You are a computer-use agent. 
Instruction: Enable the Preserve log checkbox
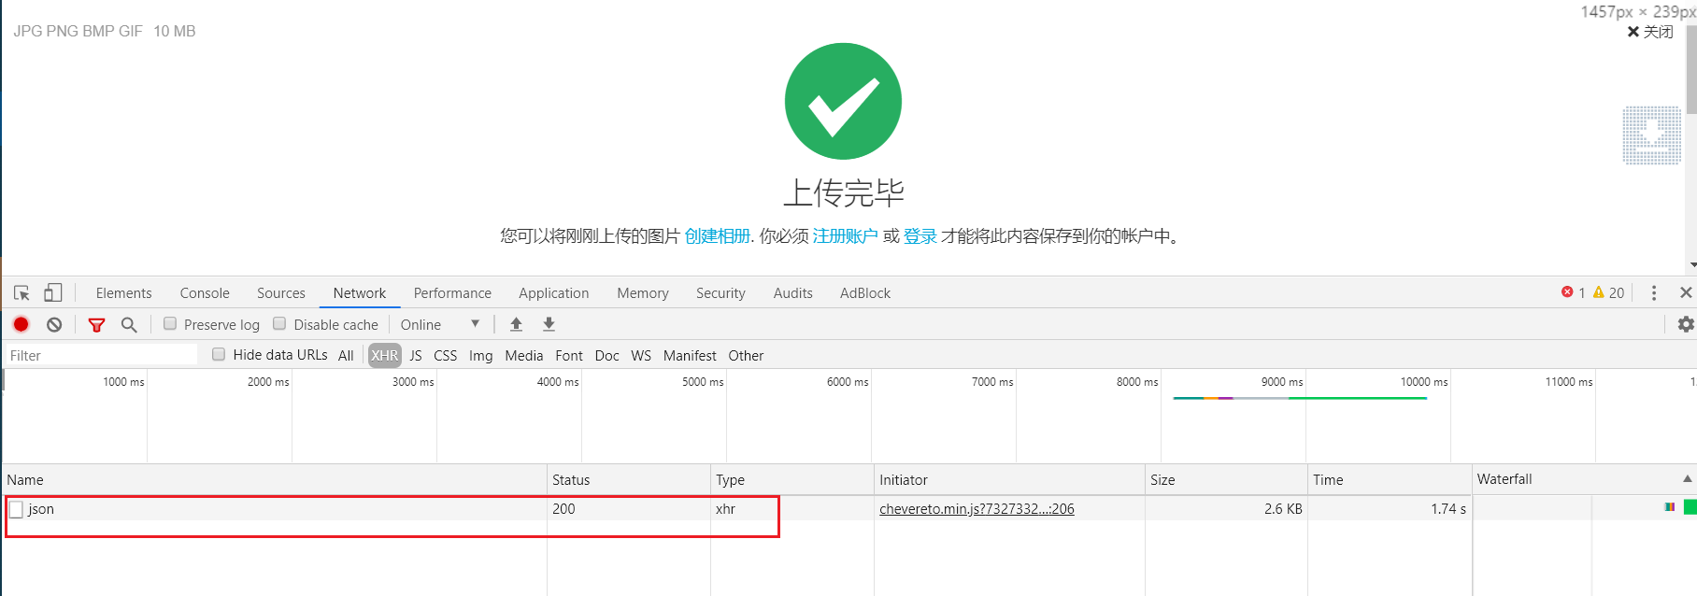click(170, 324)
